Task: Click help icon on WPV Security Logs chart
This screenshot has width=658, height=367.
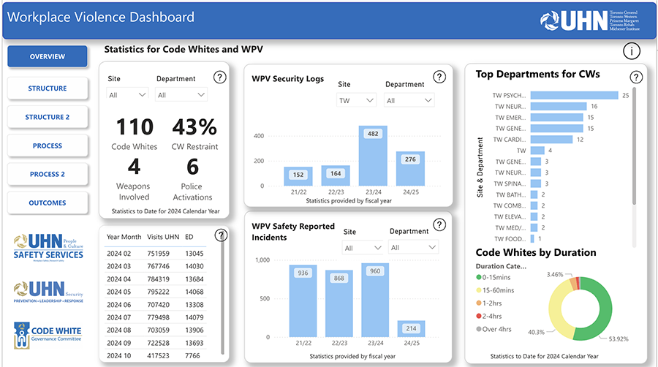Action: [439, 77]
